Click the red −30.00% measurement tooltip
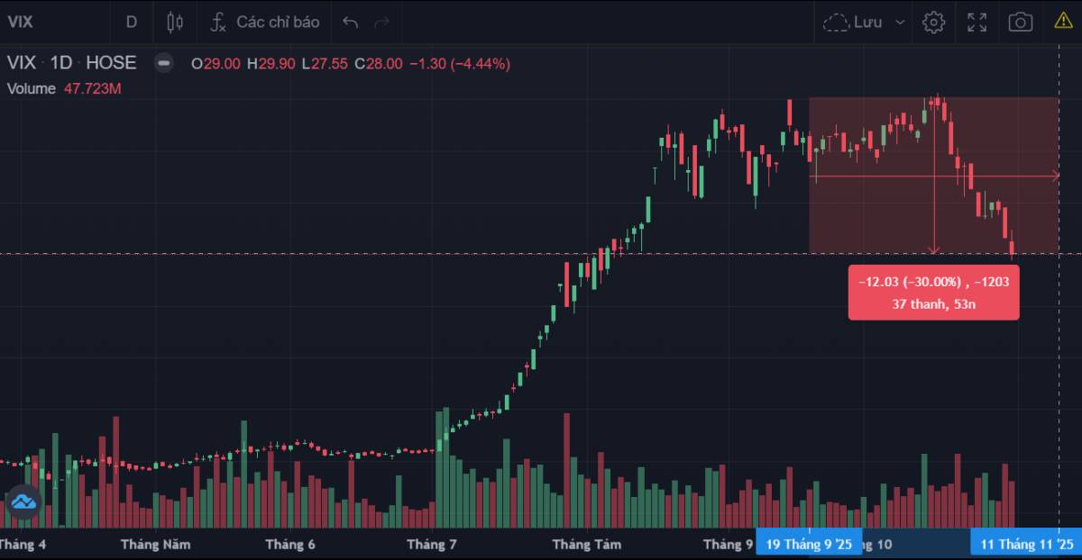This screenshot has height=560, width=1082. pyautogui.click(x=933, y=292)
